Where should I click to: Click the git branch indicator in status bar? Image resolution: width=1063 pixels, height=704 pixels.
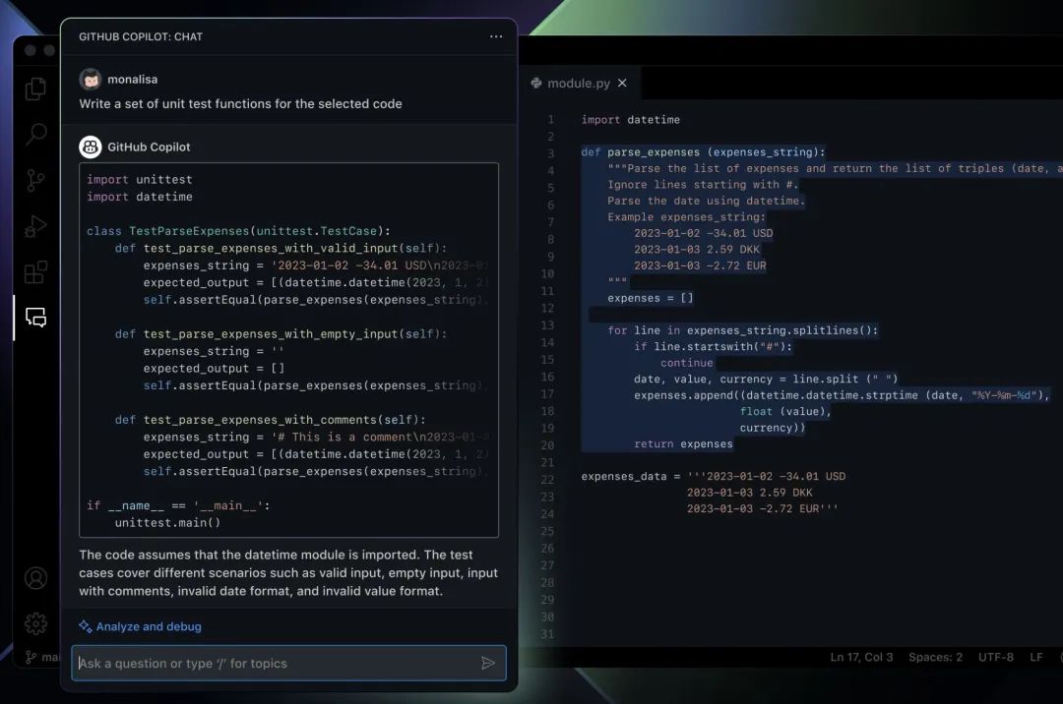pyautogui.click(x=41, y=657)
